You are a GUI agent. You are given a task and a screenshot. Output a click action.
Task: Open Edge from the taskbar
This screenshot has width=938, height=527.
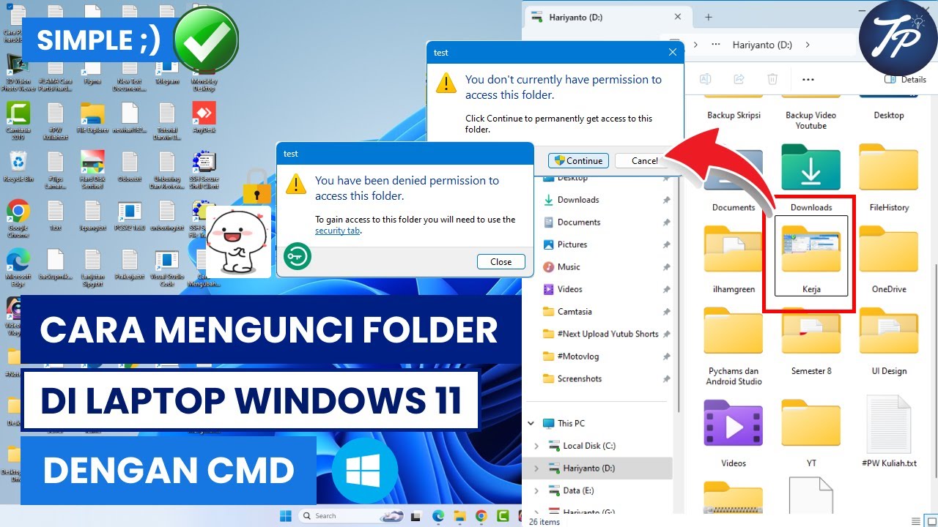438,515
